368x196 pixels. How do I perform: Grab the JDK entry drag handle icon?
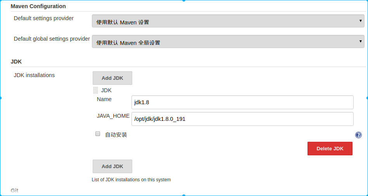tap(95, 90)
